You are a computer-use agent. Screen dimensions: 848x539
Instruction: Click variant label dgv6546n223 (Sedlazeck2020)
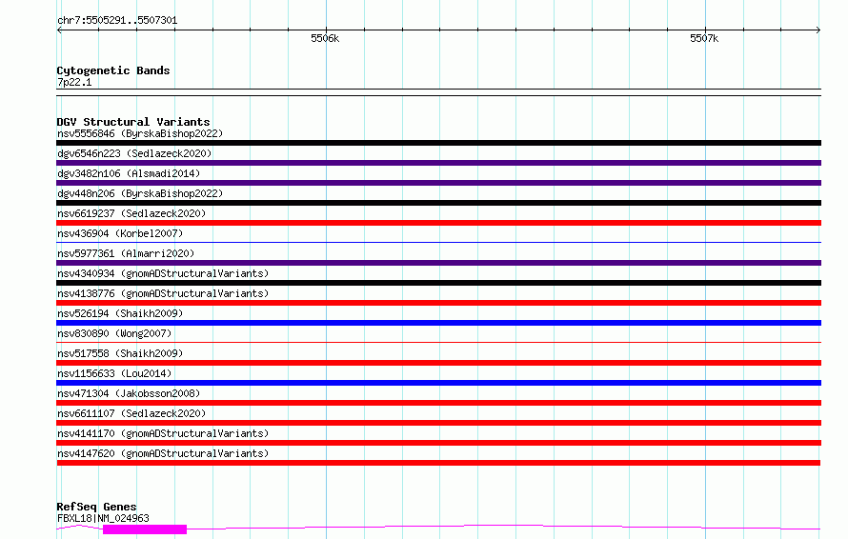[134, 153]
